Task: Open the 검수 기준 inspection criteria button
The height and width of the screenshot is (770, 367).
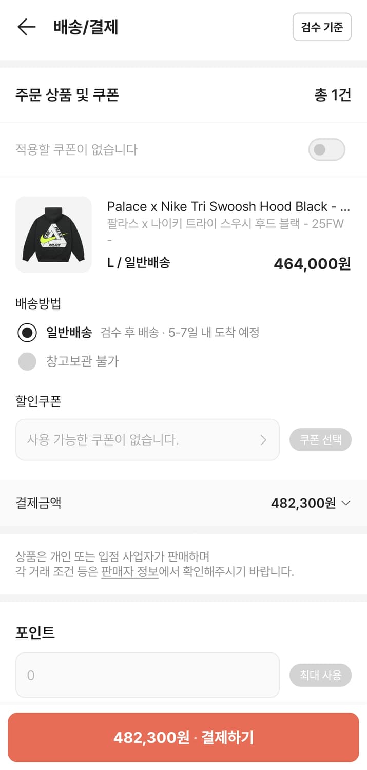Action: pos(321,27)
